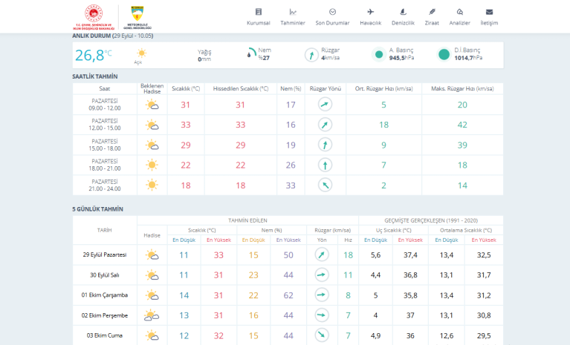Click the SAATLİK TAHMİN heading

[95, 76]
